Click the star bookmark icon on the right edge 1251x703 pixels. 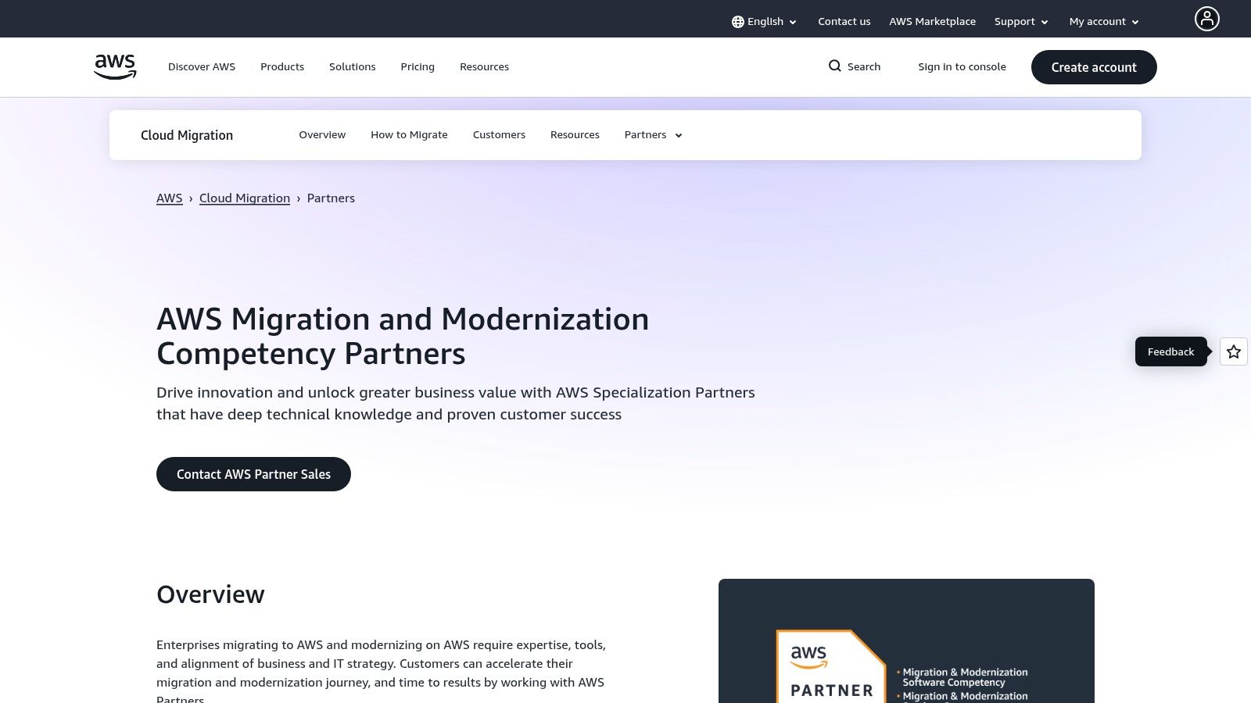click(x=1233, y=351)
